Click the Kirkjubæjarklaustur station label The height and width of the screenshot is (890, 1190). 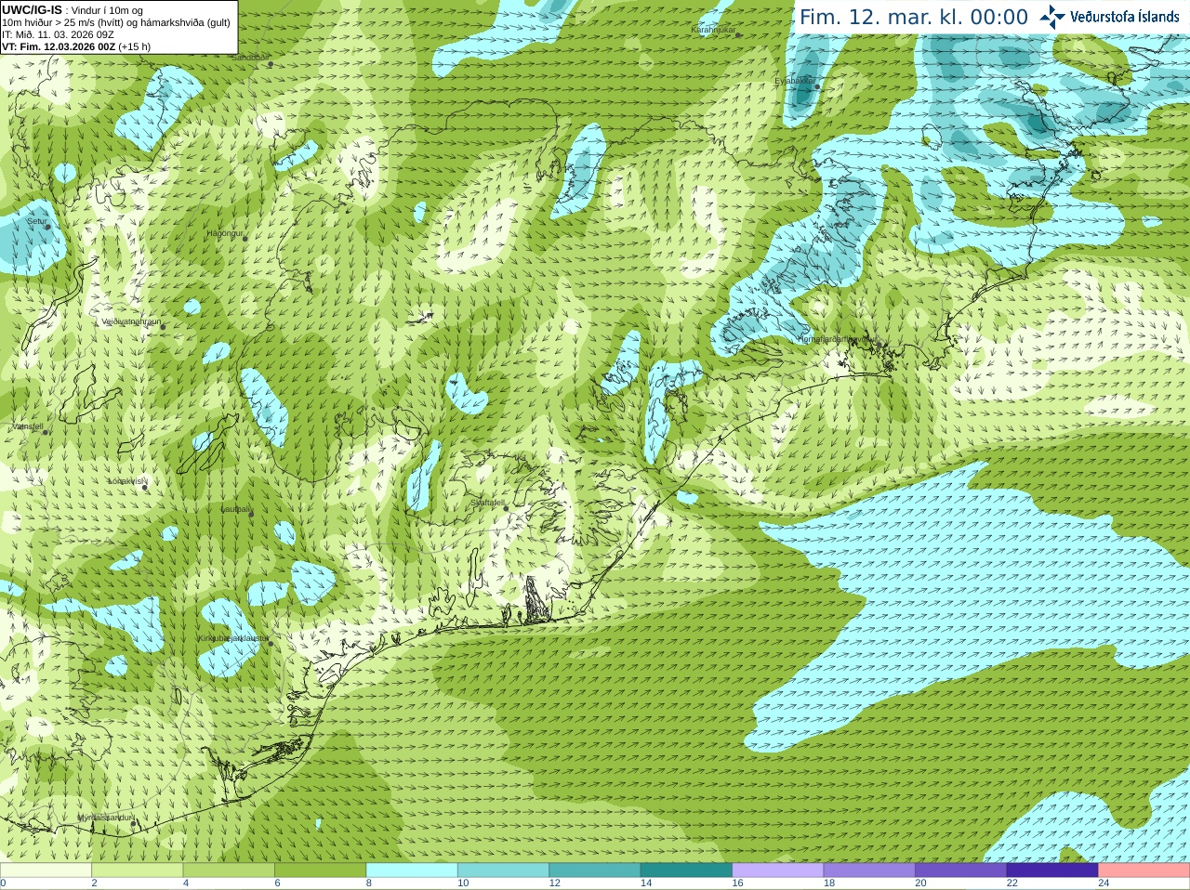click(232, 638)
